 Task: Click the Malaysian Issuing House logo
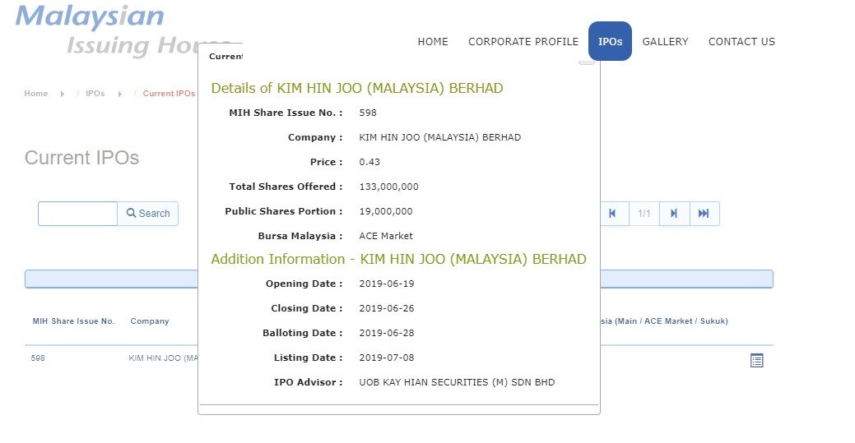pos(123,30)
